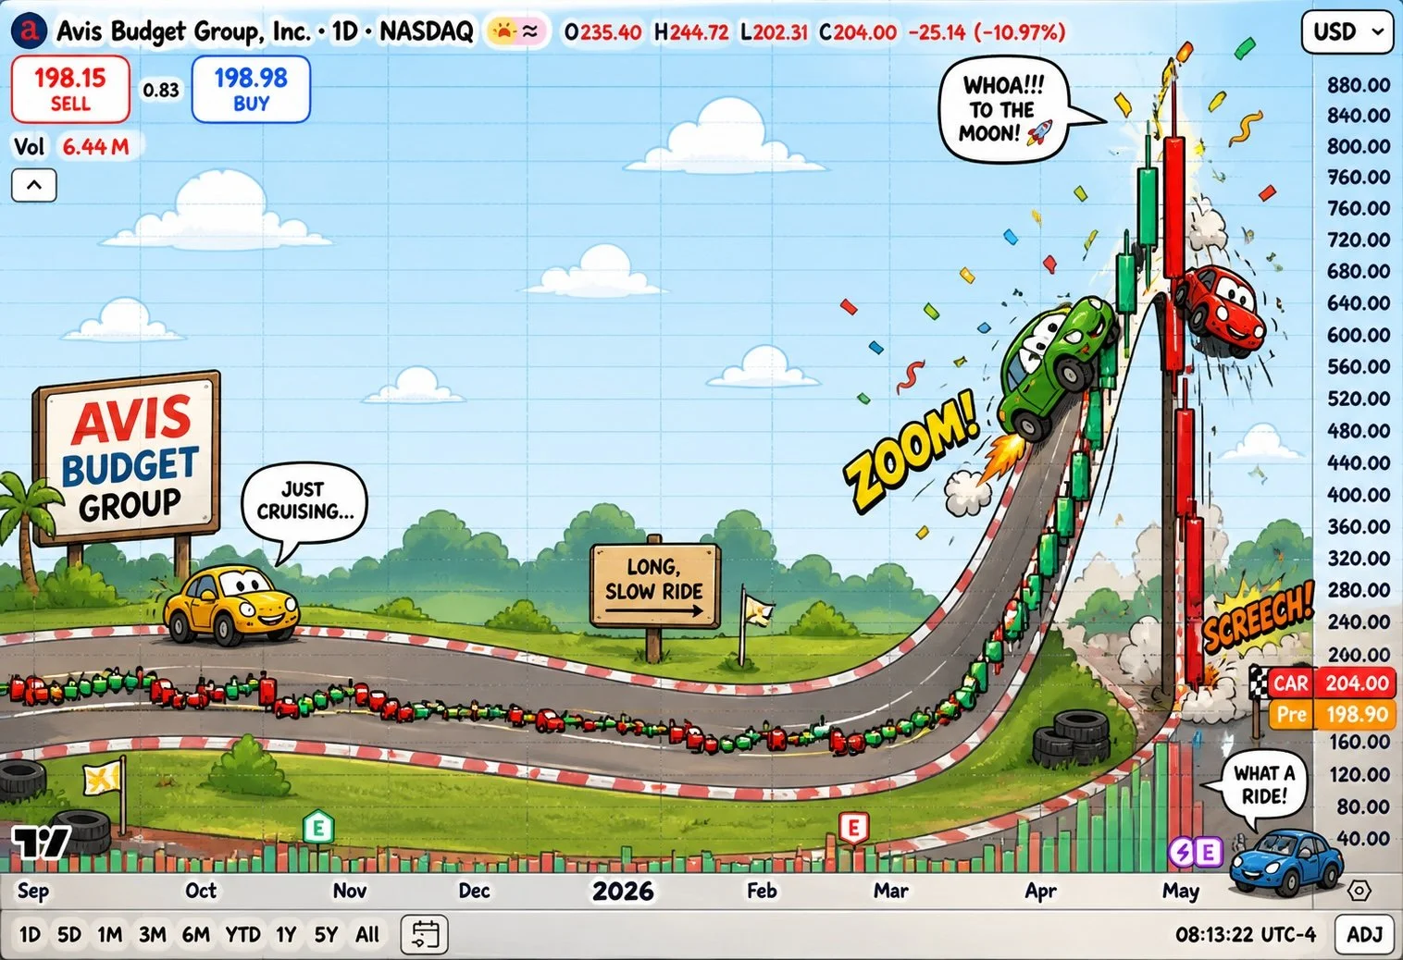Click the L202.31 low value
This screenshot has width=1403, height=960.
[774, 32]
